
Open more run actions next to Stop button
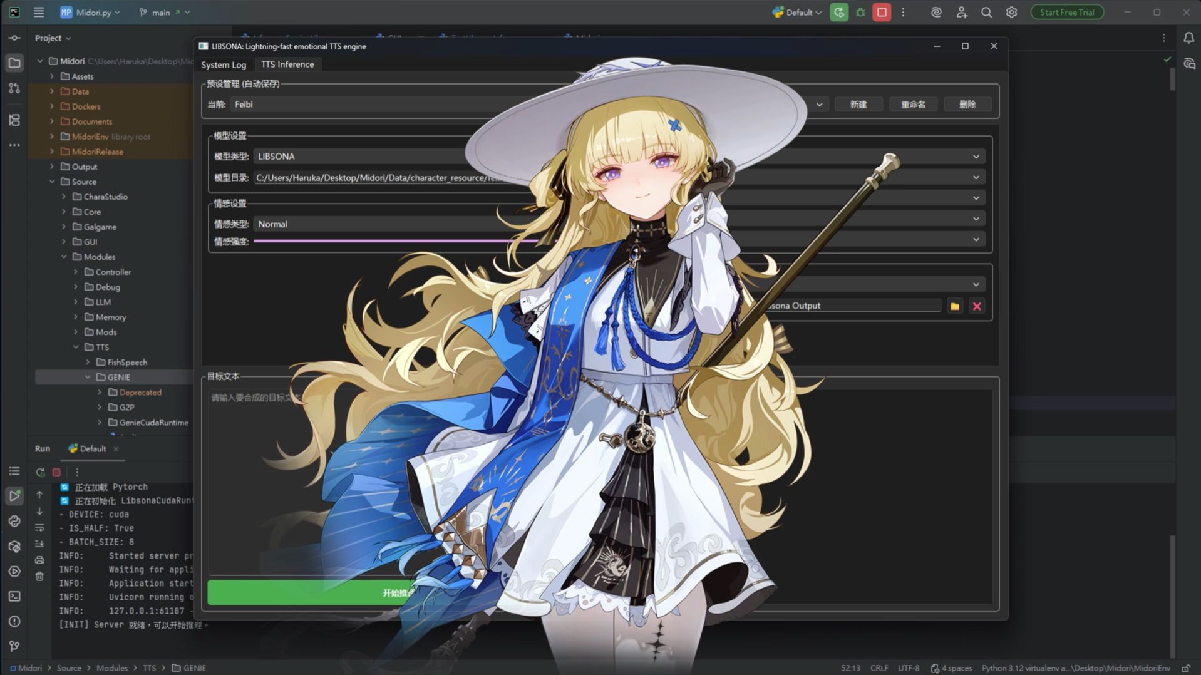(x=903, y=12)
